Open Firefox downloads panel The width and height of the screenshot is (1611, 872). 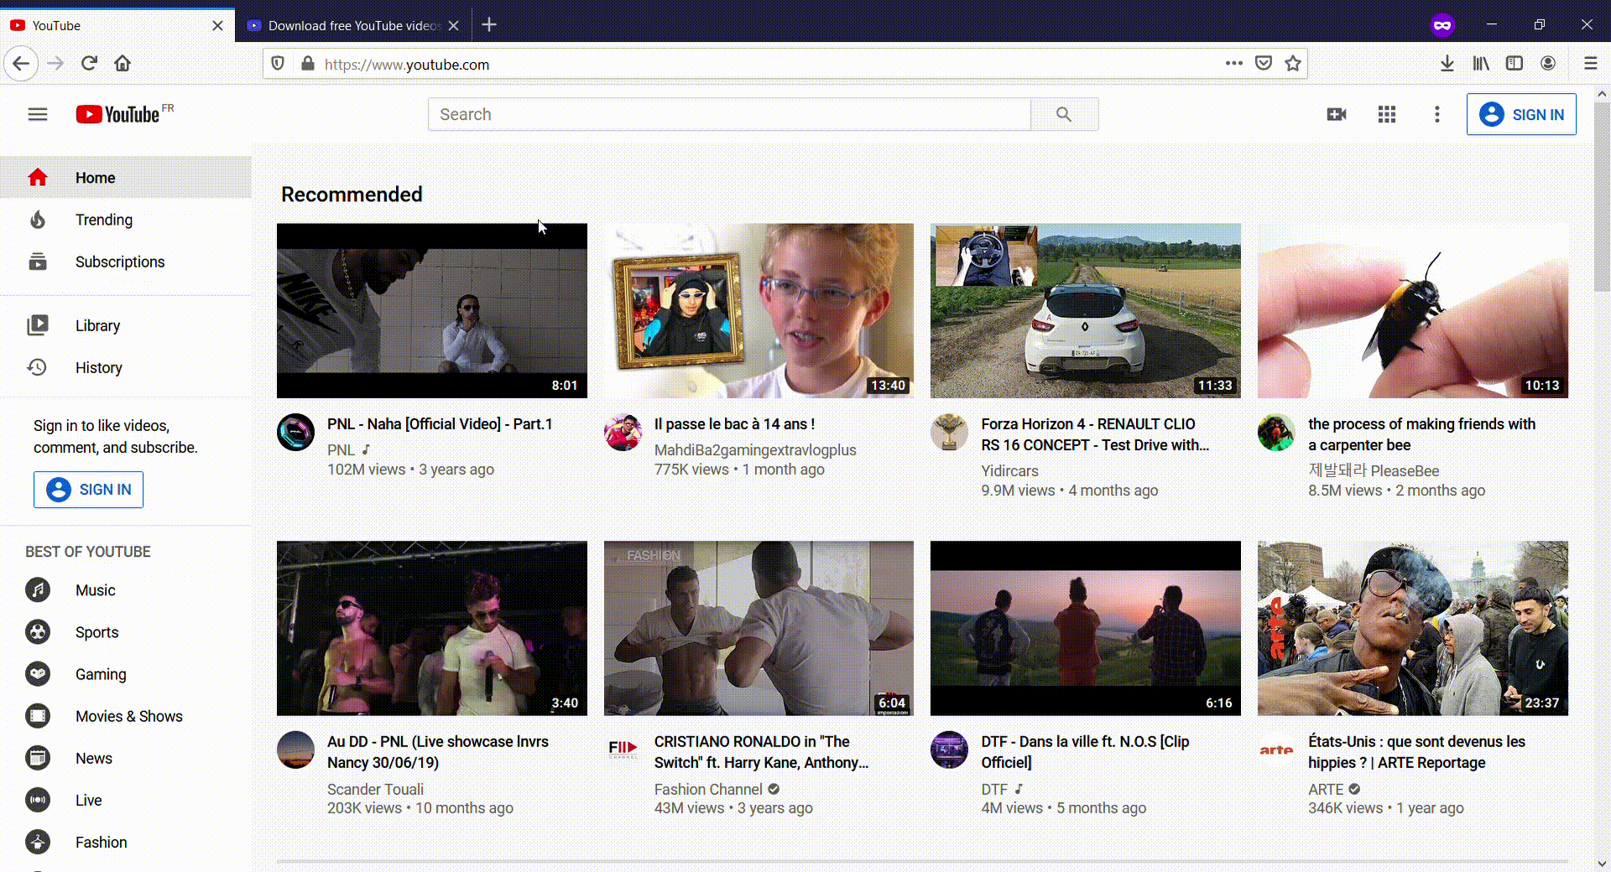1447,63
